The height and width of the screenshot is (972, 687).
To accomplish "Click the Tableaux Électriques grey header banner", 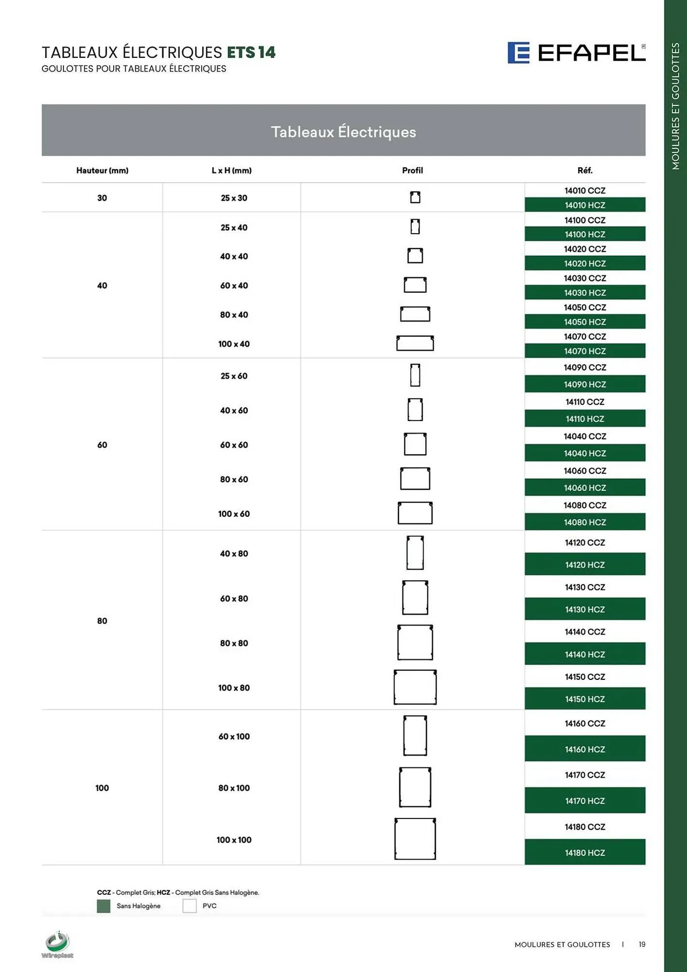I will pos(343,130).
